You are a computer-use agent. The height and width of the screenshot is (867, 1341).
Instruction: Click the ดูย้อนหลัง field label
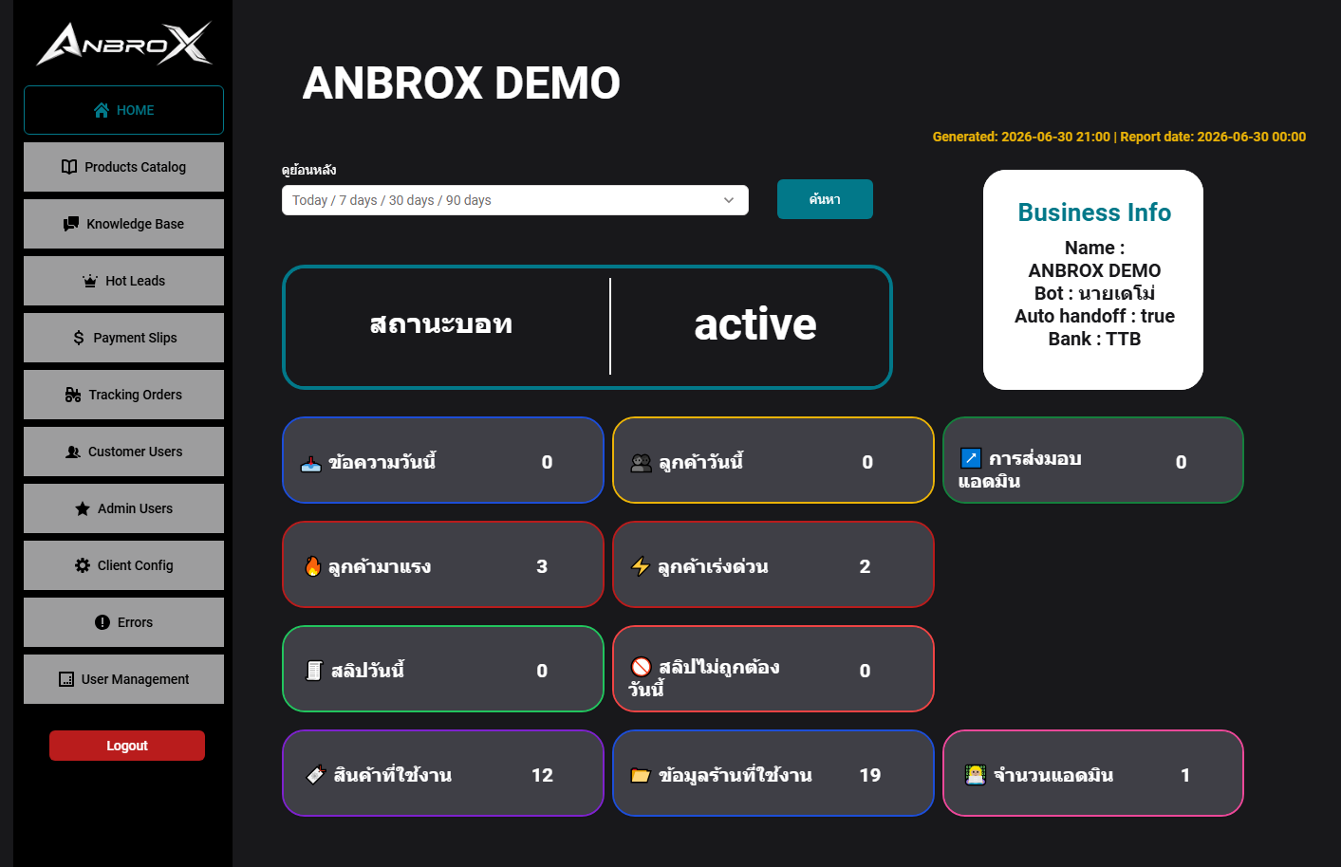[309, 170]
